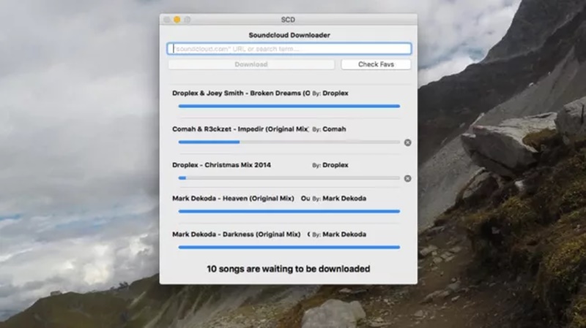The image size is (586, 328).
Task: Focus the soundcloud.com URL or search field
Action: (289, 49)
